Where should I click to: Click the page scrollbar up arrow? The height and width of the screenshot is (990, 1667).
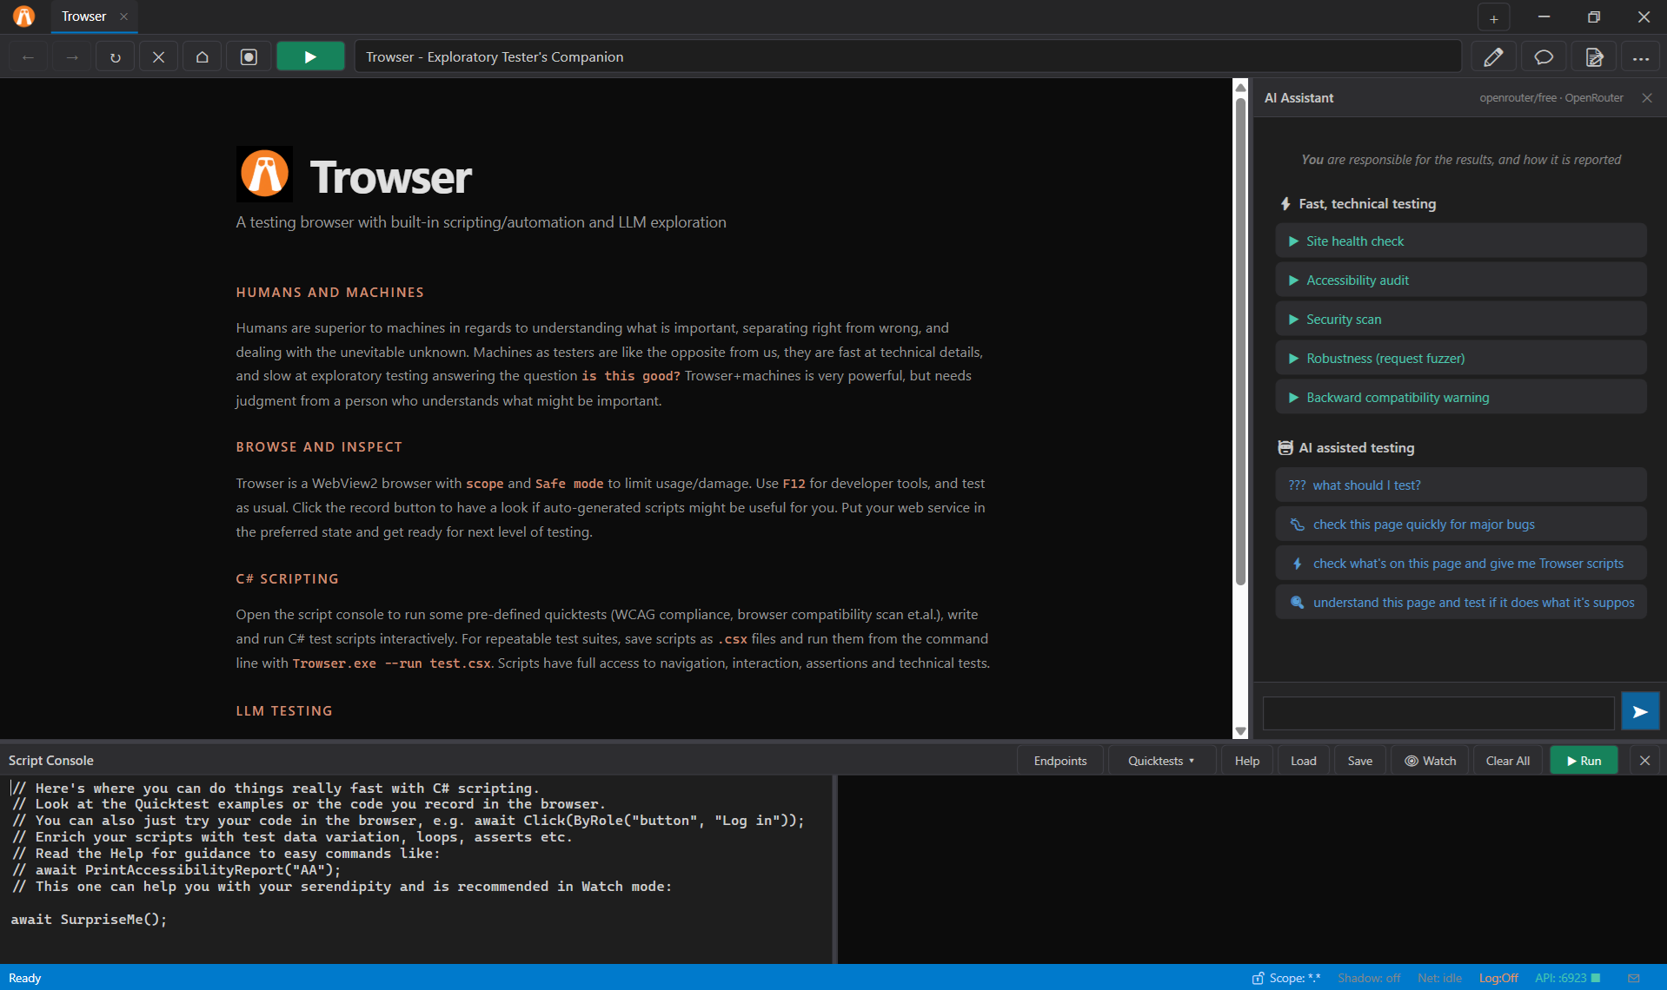point(1240,88)
